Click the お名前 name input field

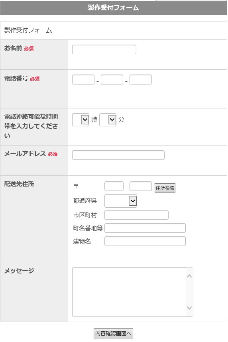[x=104, y=49]
